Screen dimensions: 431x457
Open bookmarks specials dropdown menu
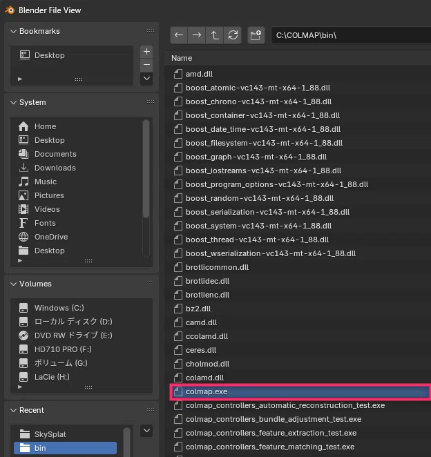pyautogui.click(x=146, y=79)
